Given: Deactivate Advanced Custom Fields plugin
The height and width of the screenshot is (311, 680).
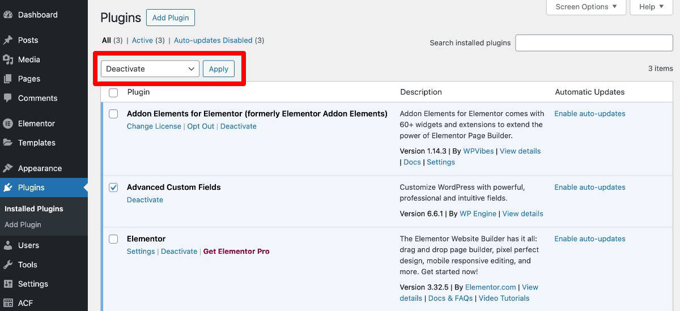Looking at the screenshot, I should (145, 200).
